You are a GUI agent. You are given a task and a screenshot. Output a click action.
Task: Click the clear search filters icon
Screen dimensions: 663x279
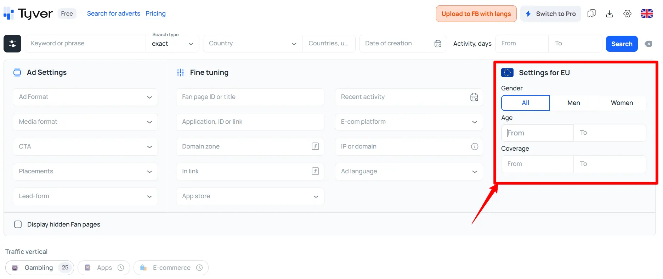(x=648, y=44)
